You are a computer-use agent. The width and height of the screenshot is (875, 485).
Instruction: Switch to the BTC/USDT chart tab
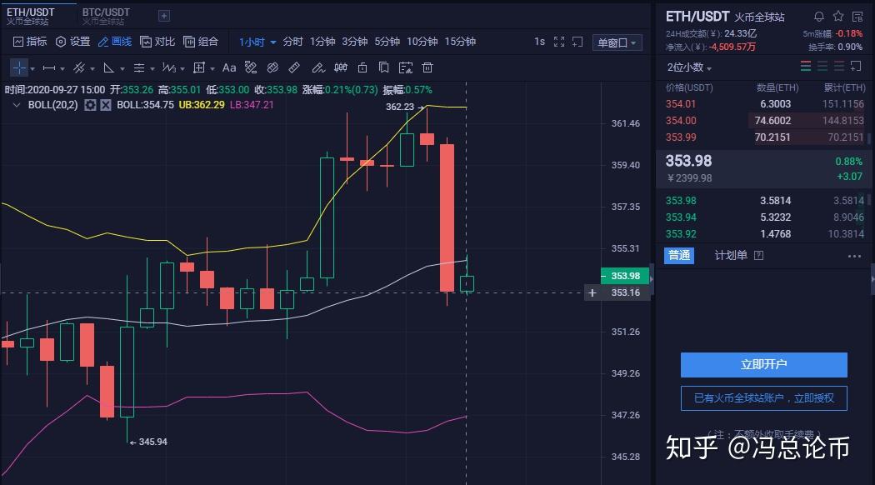106,16
